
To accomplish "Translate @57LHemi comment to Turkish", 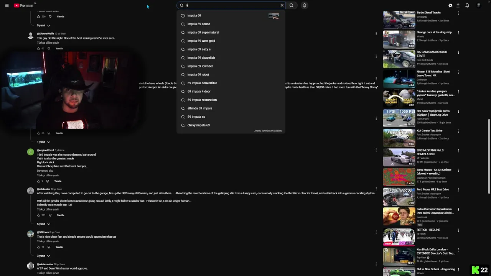I will pos(48,241).
